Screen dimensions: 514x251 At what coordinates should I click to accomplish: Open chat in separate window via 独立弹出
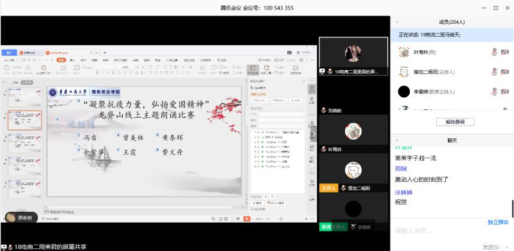click(498, 223)
